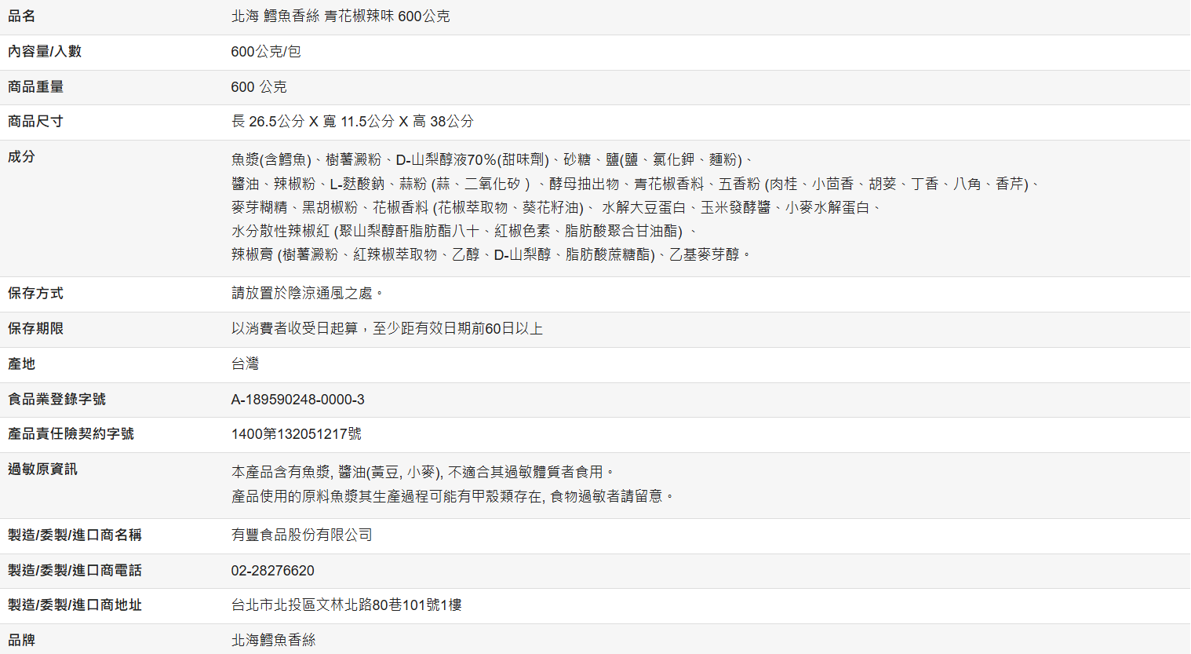Click the 商品重量 row label
The width and height of the screenshot is (1191, 654).
[35, 87]
